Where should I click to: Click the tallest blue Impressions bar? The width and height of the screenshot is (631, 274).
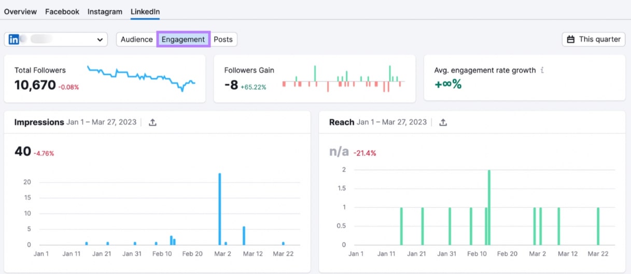tap(220, 208)
